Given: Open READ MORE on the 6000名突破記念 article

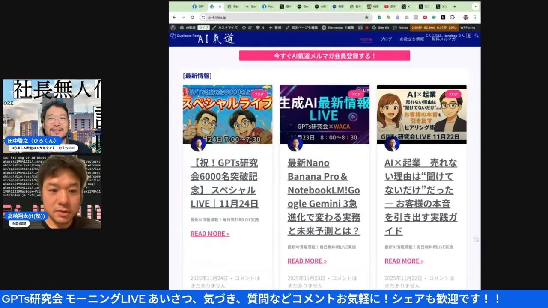Looking at the screenshot, I should pyautogui.click(x=210, y=234).
